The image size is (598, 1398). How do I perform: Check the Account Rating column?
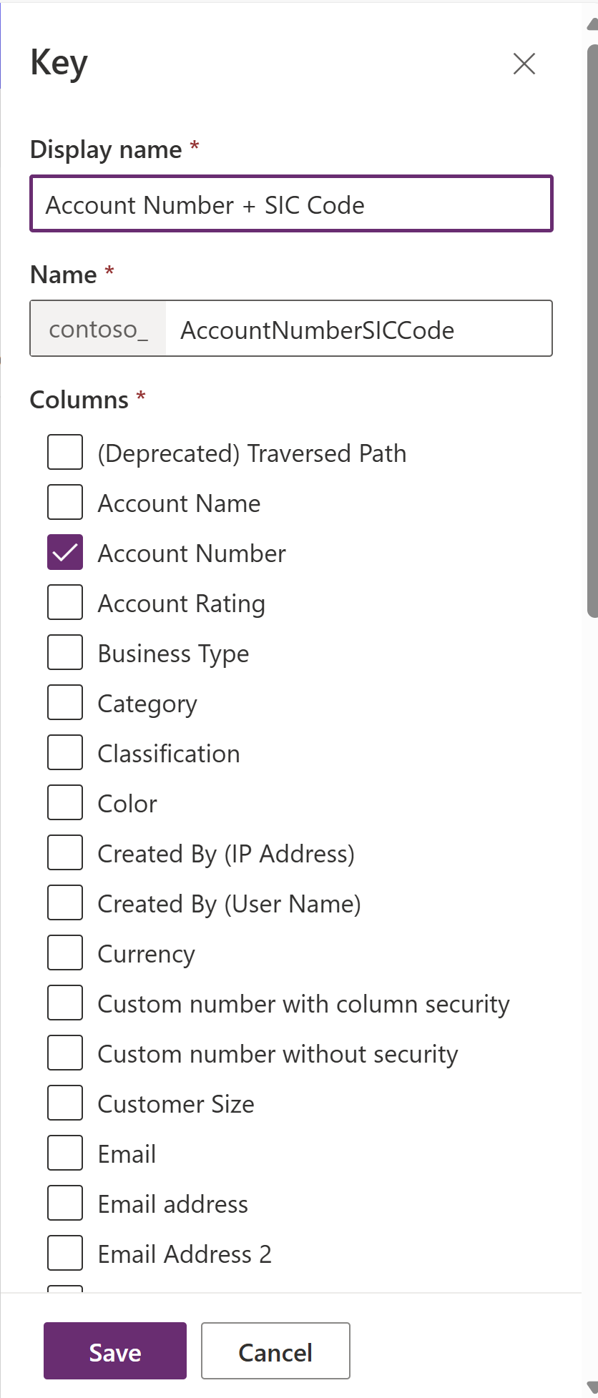point(64,602)
